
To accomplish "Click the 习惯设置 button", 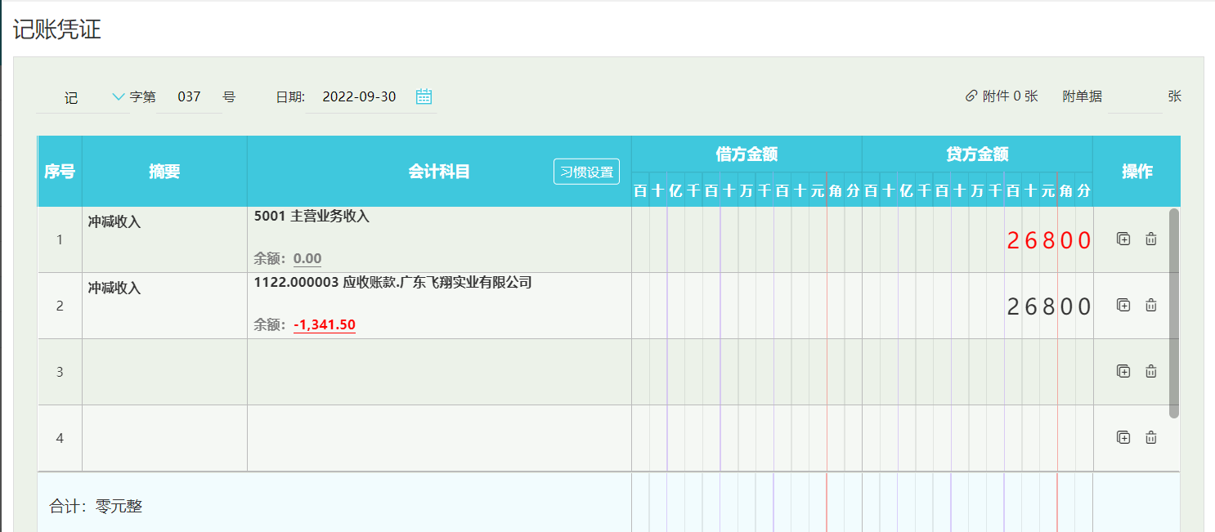I will 586,172.
